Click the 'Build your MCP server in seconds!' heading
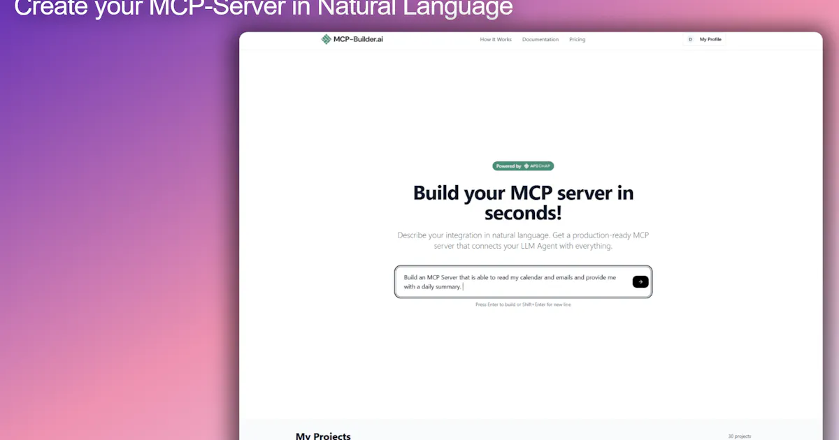This screenshot has width=839, height=440. [x=523, y=203]
